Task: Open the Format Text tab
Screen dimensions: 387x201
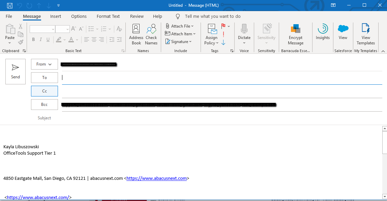Action: pos(108,16)
